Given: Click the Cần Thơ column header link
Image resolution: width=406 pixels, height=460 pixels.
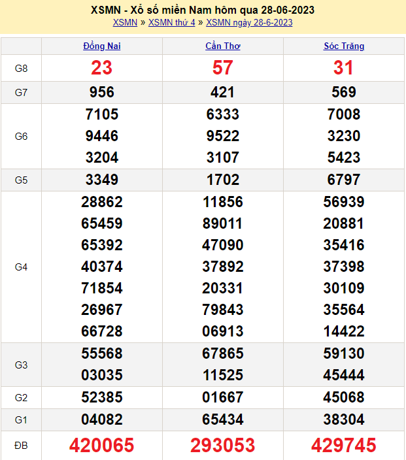Looking at the screenshot, I should point(222,46).
